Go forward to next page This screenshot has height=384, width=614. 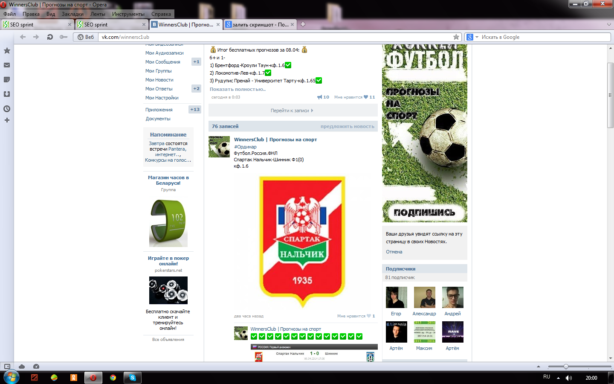pyautogui.click(x=36, y=37)
